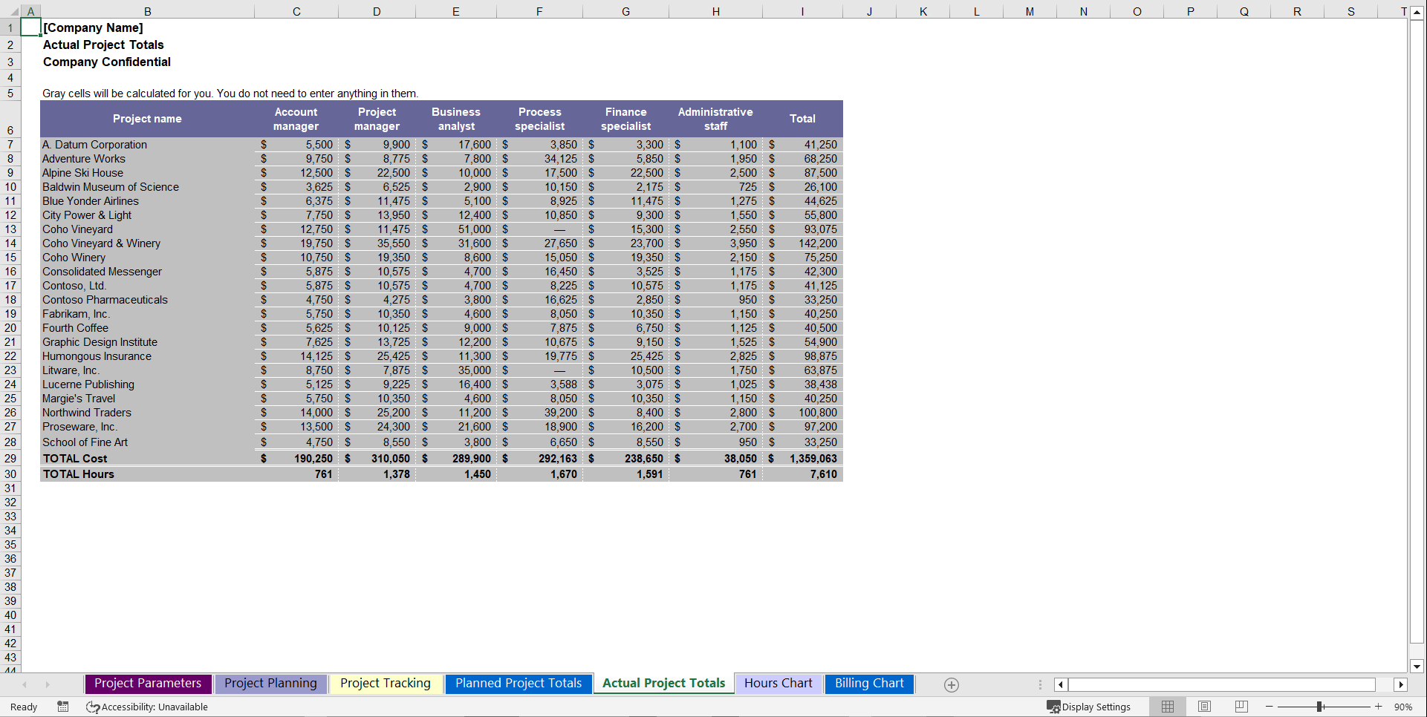Click the zoom out minus button
Viewport: 1427px width, 717px height.
click(1270, 707)
